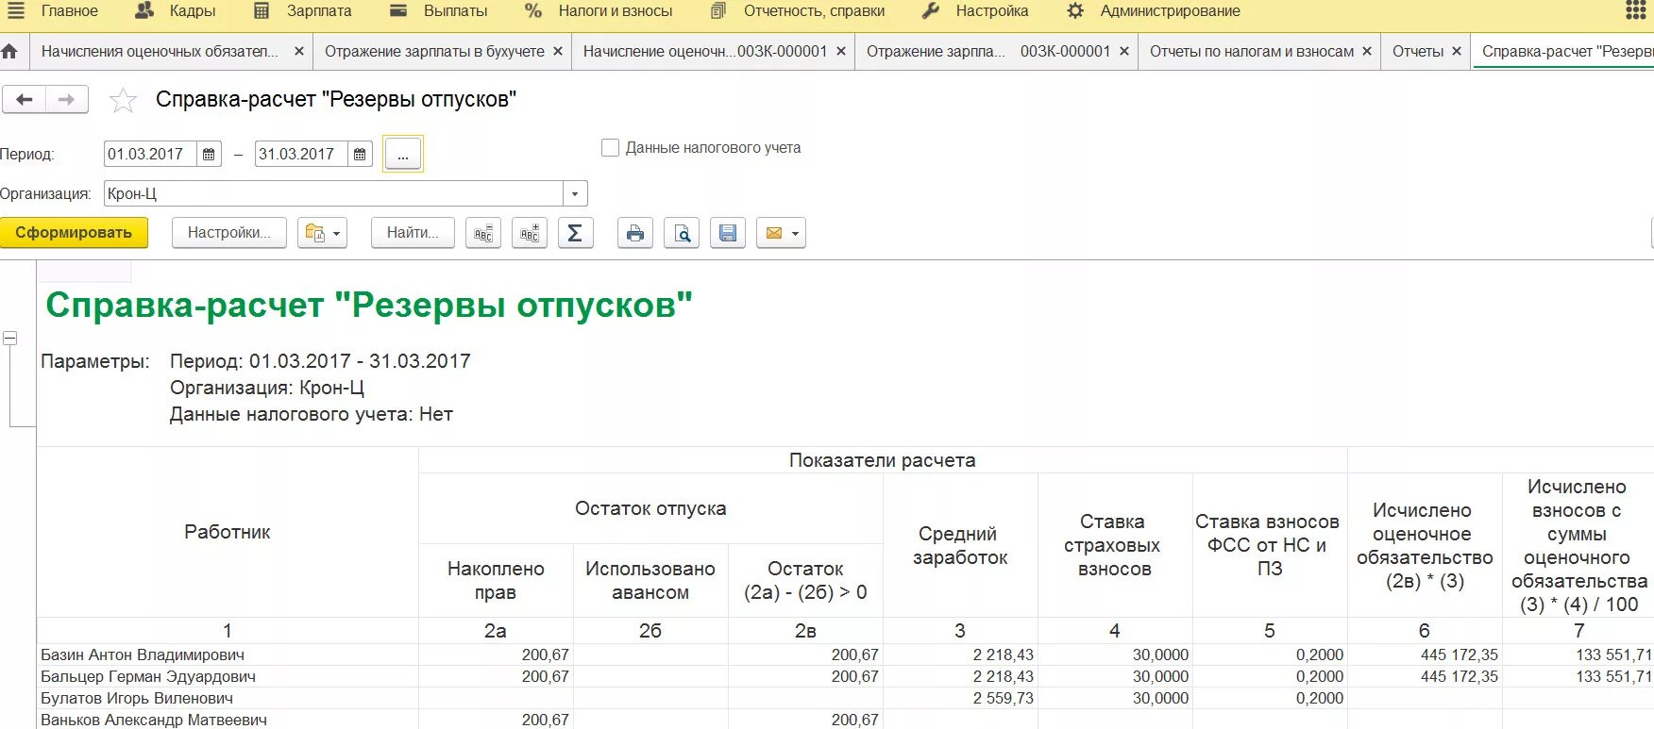Collapse all groups toolbar icon

coord(483,233)
